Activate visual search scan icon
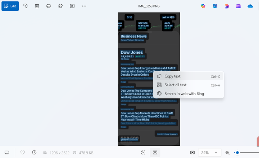The width and height of the screenshot is (259, 158). point(143,153)
